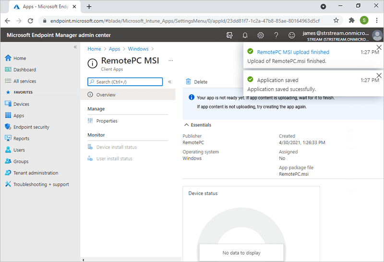This screenshot has width=384, height=262.
Task: Bookmark this page with the star icon
Action: [x=336, y=21]
